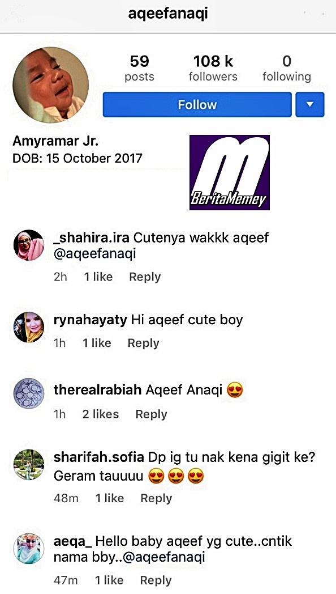Tap therealrabiah's circular avatar

[x=29, y=393]
